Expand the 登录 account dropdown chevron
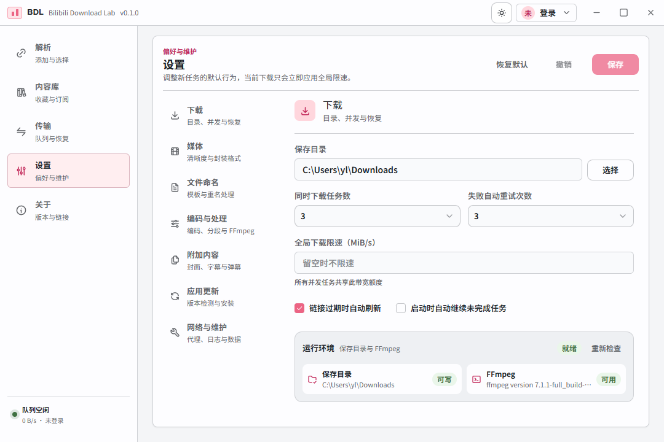Viewport: 664px width, 442px height. pos(567,13)
